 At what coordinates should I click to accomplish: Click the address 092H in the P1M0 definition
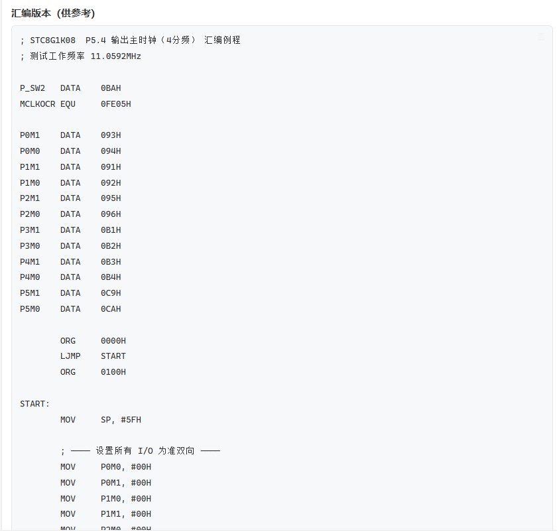[x=111, y=183]
